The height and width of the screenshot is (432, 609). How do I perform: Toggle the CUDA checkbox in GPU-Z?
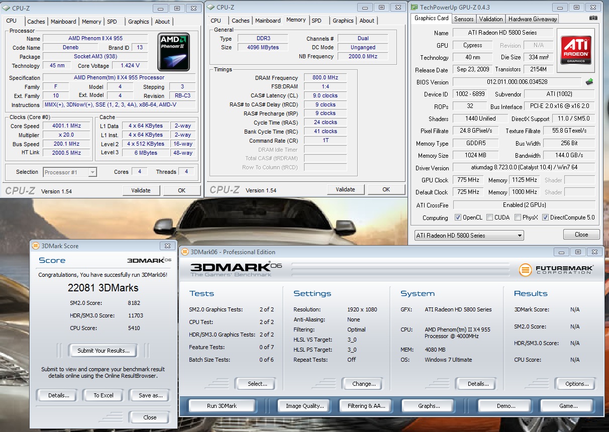pyautogui.click(x=489, y=218)
